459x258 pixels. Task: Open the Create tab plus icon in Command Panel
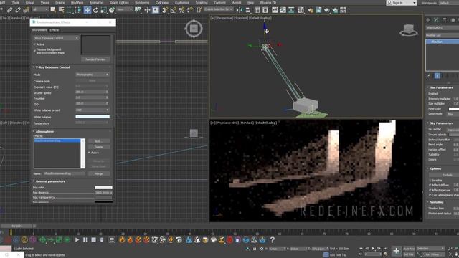tap(428, 20)
